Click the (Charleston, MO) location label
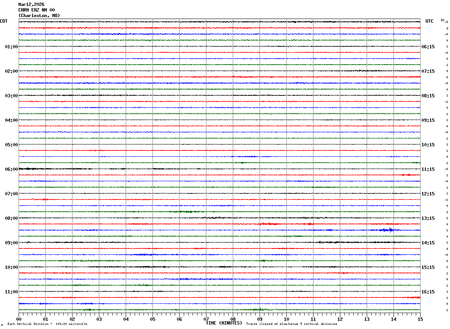The width and height of the screenshot is (450, 329). [39, 16]
